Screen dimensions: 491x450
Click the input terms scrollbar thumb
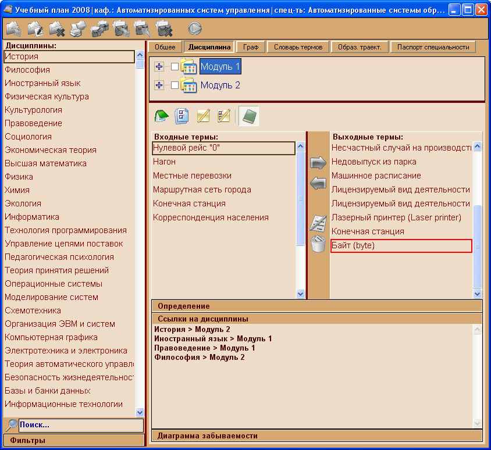pos(300,198)
